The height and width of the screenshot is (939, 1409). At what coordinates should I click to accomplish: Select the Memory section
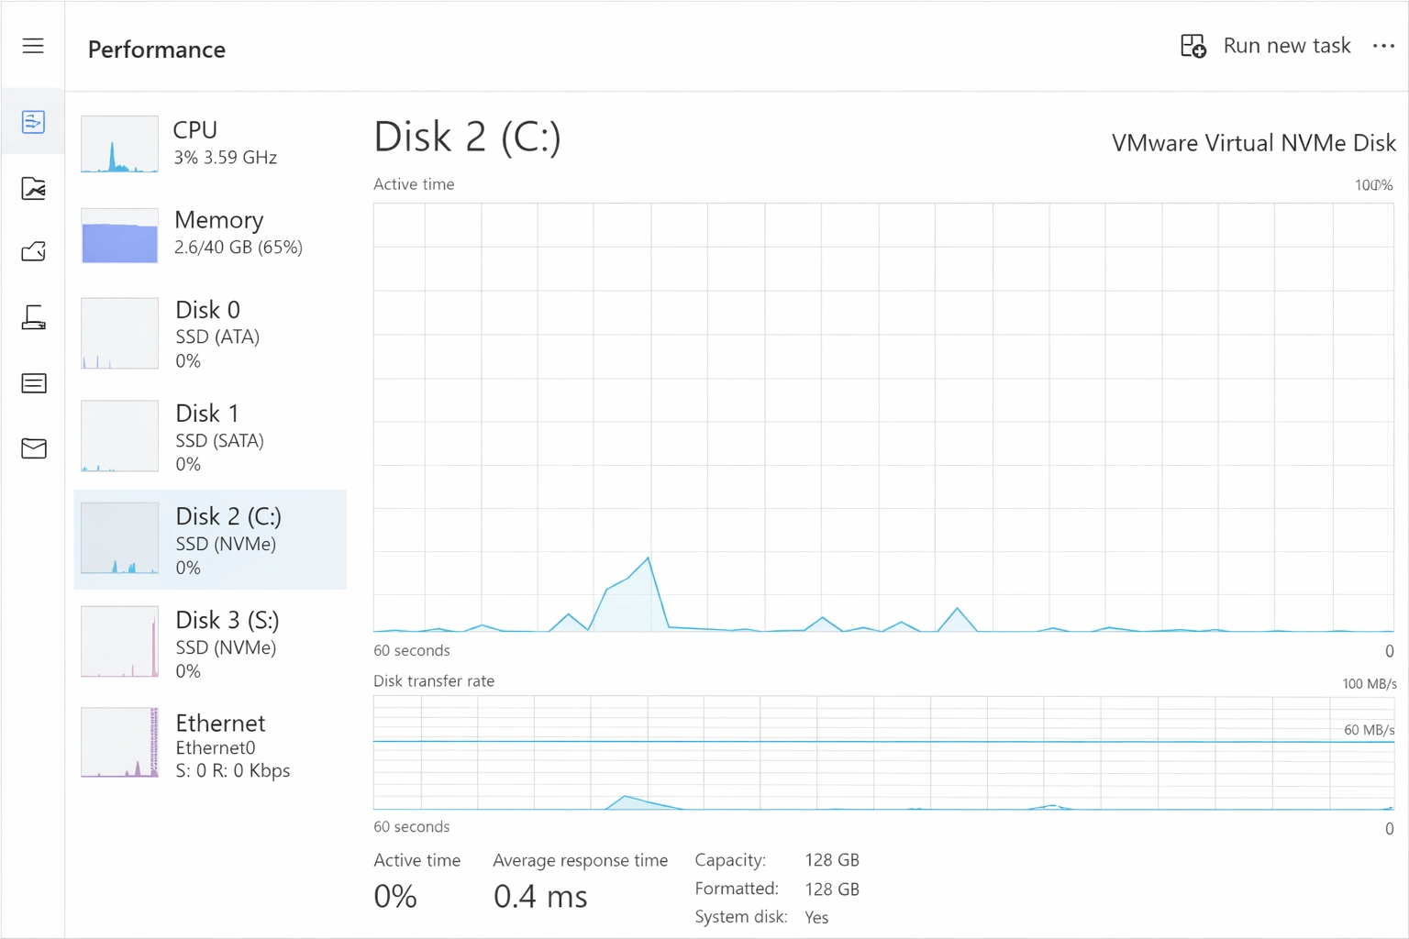tap(211, 234)
